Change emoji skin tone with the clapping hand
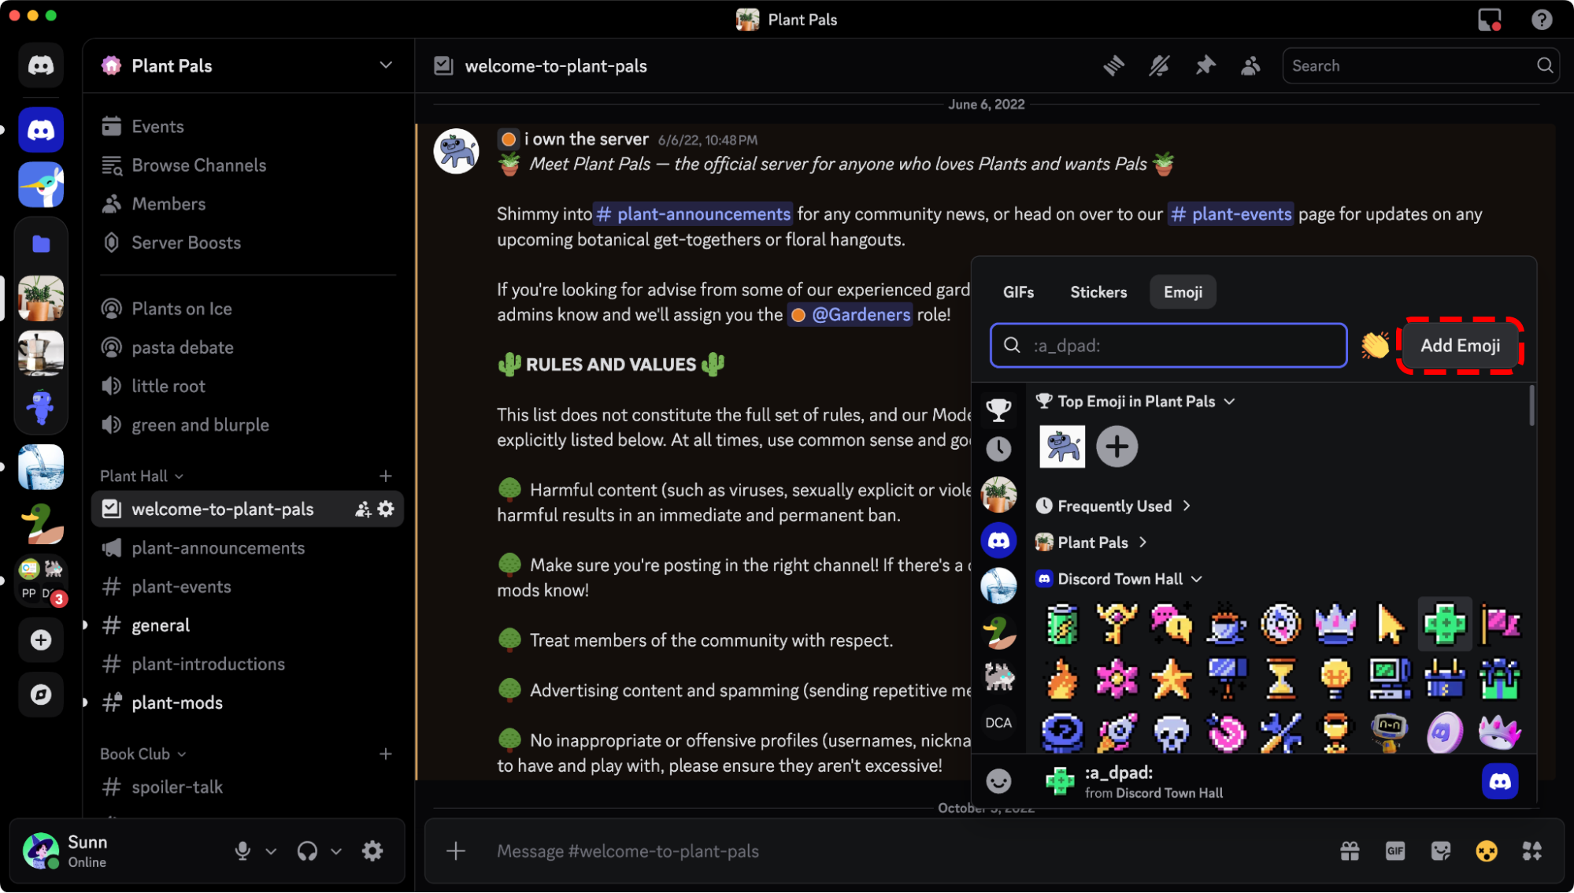The image size is (1574, 893). tap(1376, 345)
